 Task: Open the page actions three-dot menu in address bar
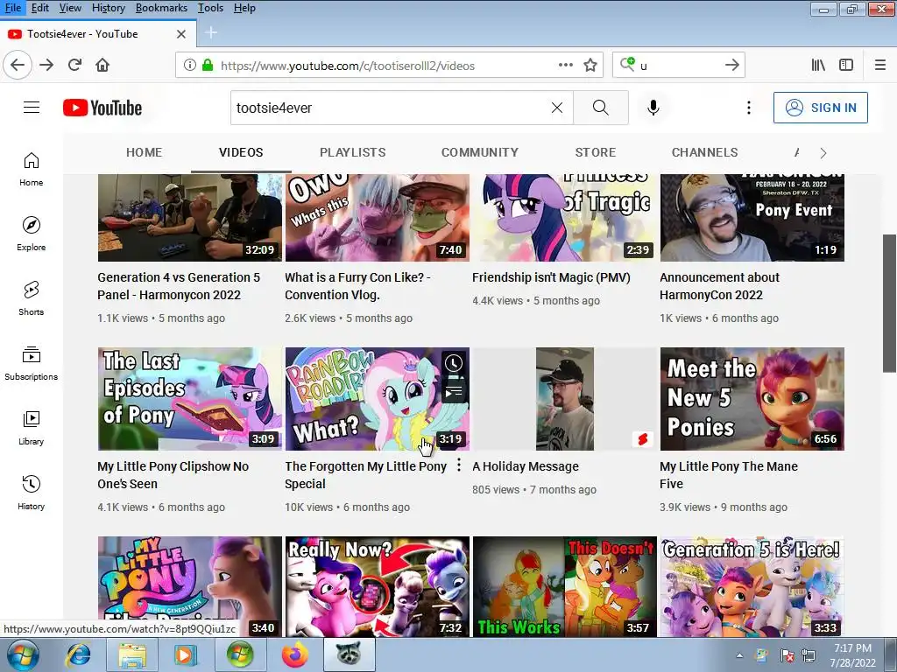(x=566, y=65)
